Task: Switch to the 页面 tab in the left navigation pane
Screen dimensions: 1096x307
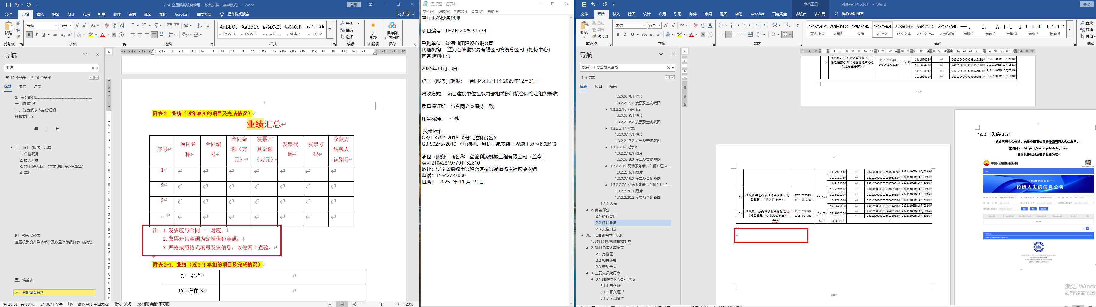Action: point(23,86)
